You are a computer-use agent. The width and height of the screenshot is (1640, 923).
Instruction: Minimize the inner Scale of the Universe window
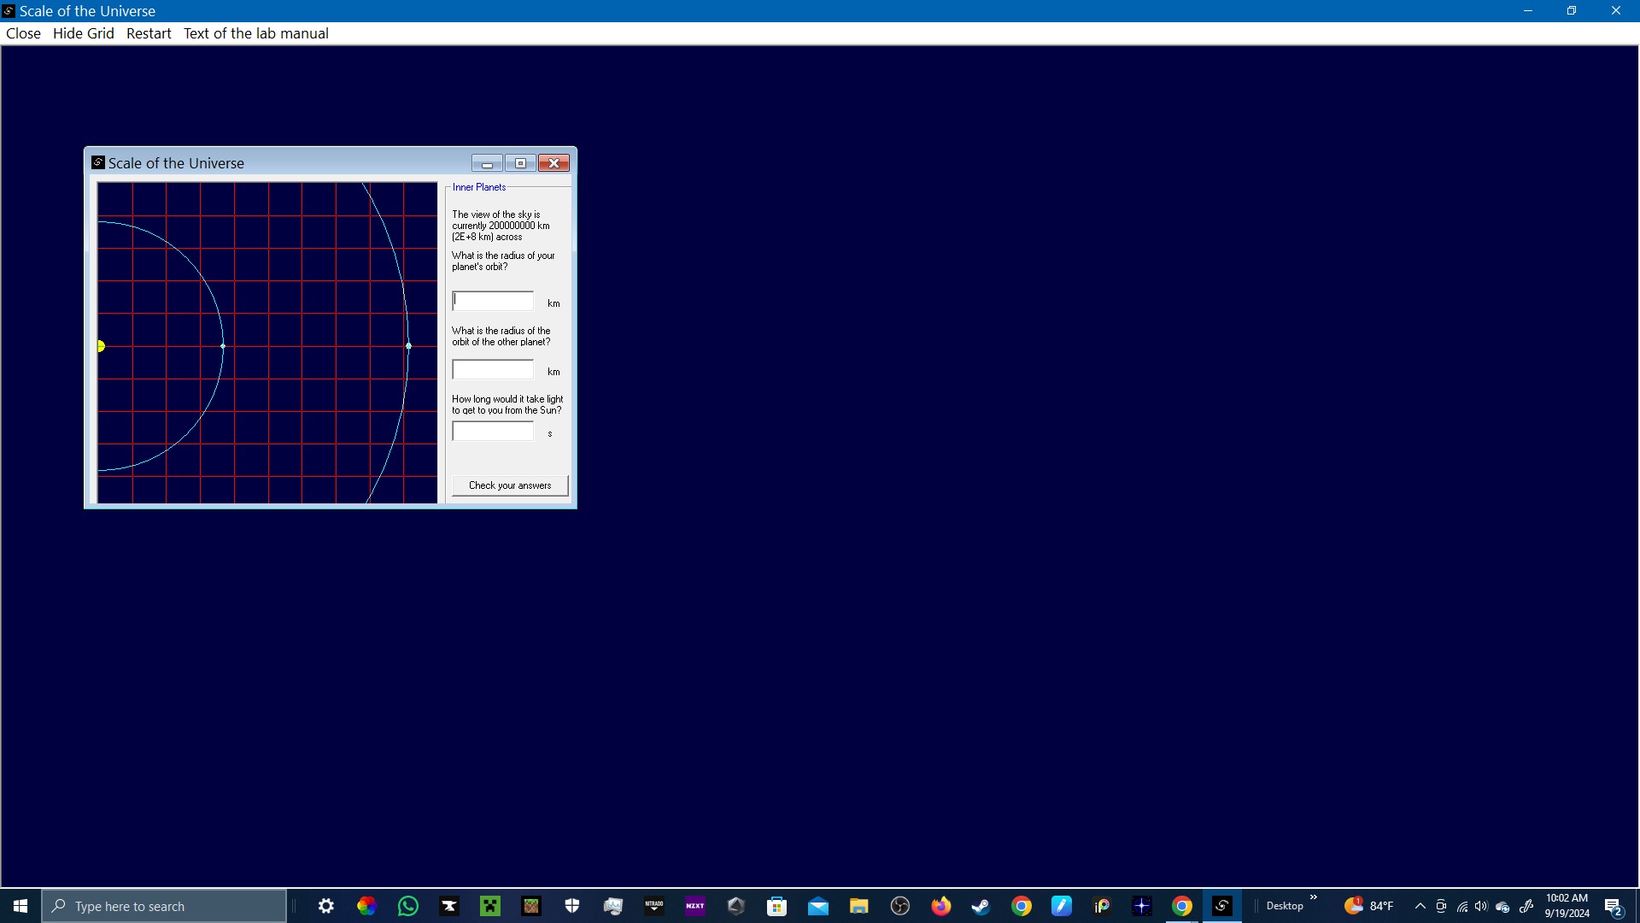click(487, 163)
